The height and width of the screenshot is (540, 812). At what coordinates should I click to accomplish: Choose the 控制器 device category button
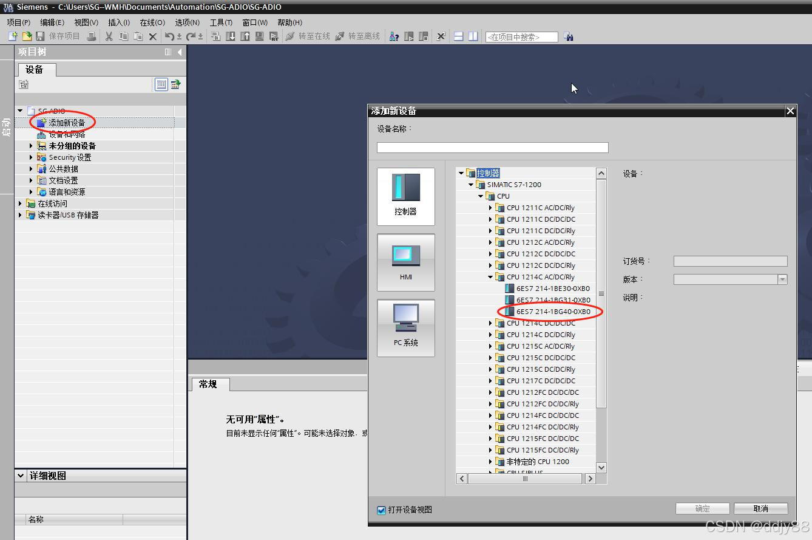[406, 196]
